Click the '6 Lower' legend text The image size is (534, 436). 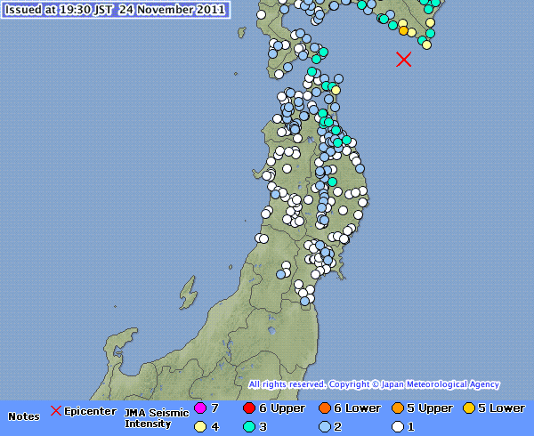(357, 408)
